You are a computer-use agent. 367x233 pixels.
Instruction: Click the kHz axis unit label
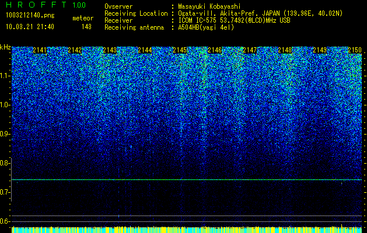5,48
